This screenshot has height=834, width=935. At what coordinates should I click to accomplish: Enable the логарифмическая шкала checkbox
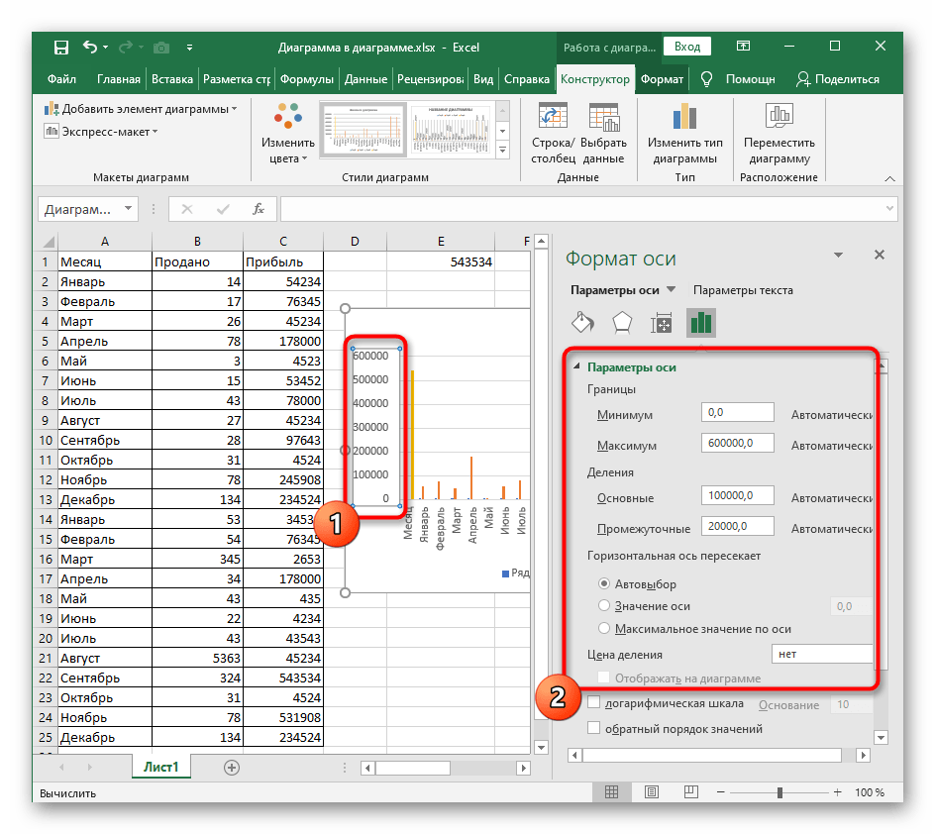pyautogui.click(x=594, y=704)
